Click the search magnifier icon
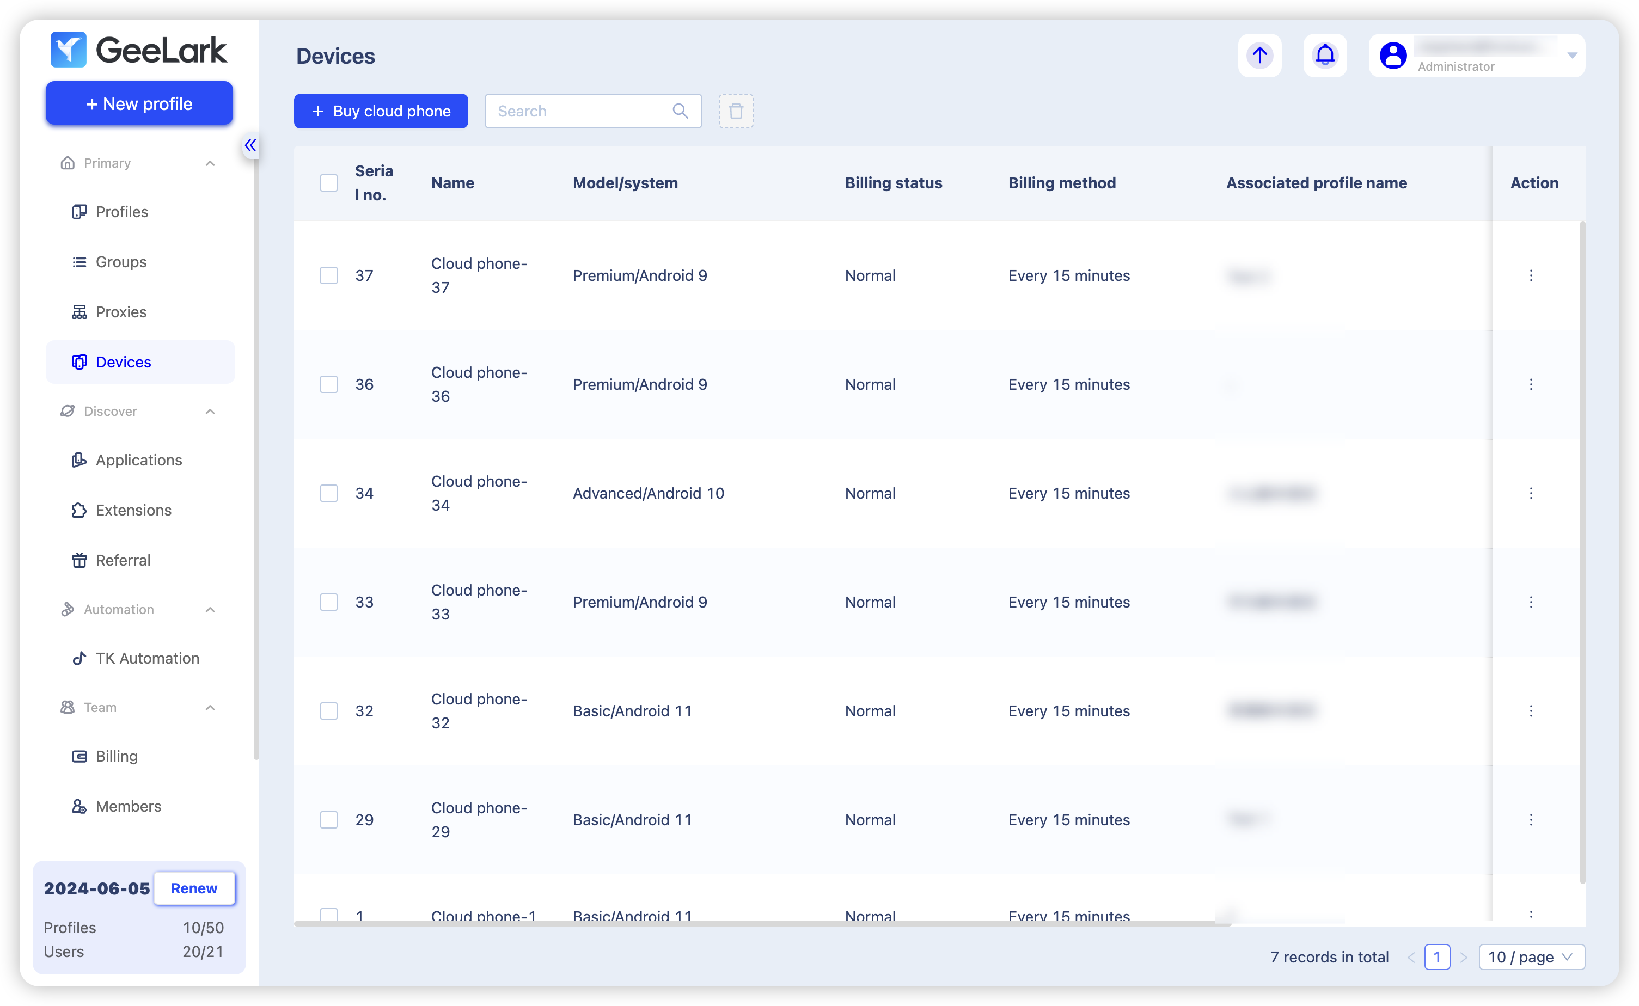The width and height of the screenshot is (1639, 1006). [680, 111]
